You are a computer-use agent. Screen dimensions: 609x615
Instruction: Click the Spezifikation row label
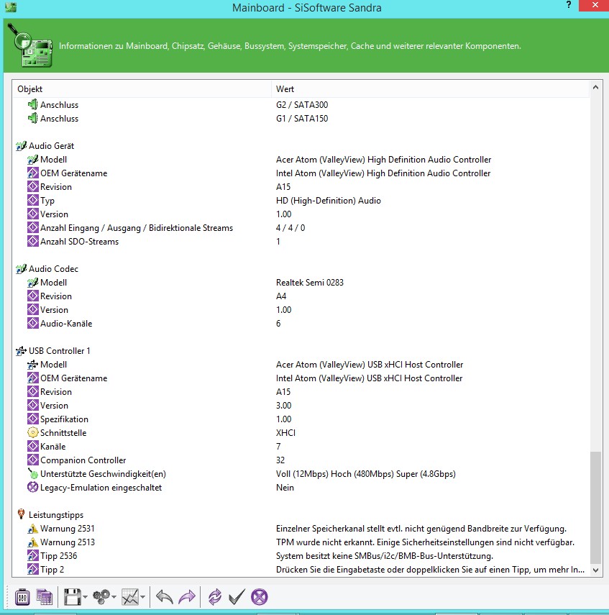tap(64, 419)
